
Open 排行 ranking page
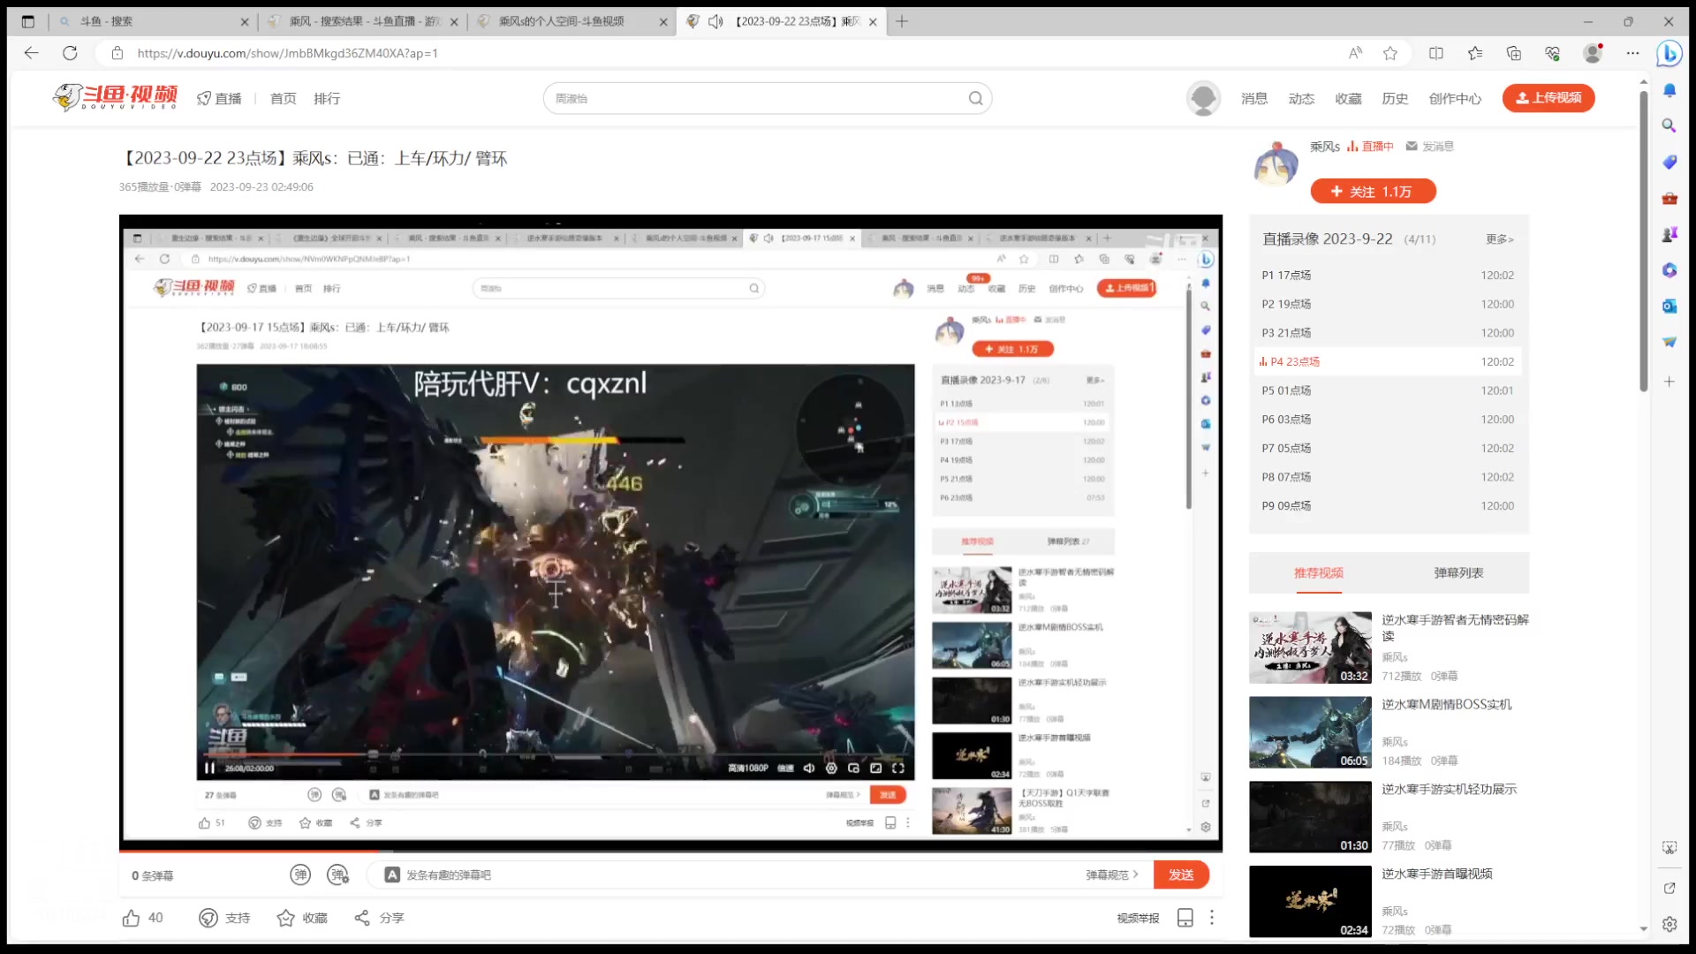[327, 99]
